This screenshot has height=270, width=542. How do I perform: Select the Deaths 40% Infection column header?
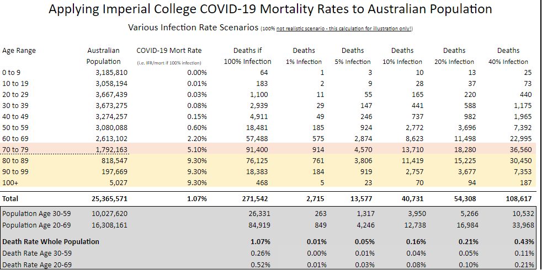click(x=508, y=56)
